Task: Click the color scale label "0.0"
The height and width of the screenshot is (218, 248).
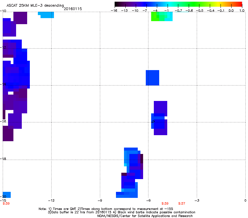Action: [x=231, y=11]
